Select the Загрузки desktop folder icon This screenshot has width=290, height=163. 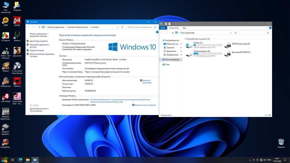tap(17, 6)
